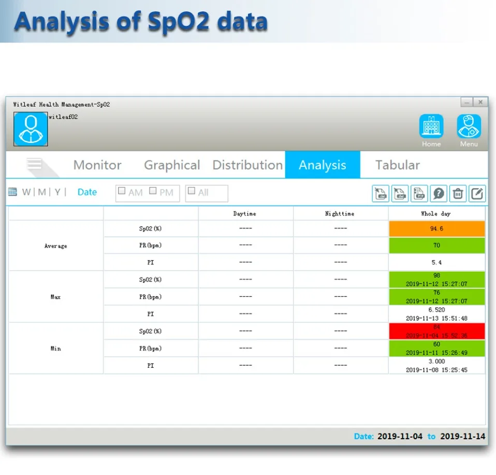Click the Average row label
Image resolution: width=496 pixels, height=475 pixels.
click(x=56, y=246)
